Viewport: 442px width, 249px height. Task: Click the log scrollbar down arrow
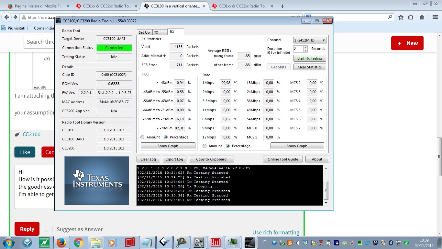point(326,203)
